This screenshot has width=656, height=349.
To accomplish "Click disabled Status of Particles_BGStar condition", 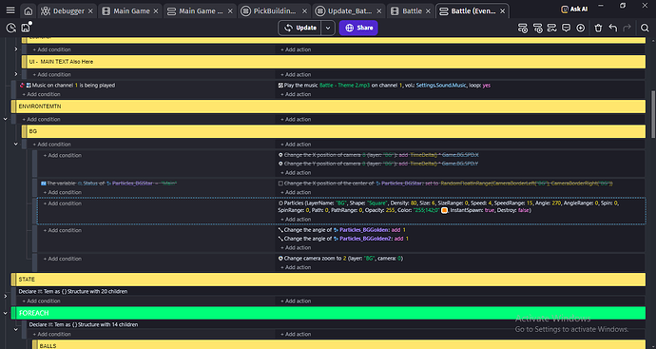I will pos(108,184).
